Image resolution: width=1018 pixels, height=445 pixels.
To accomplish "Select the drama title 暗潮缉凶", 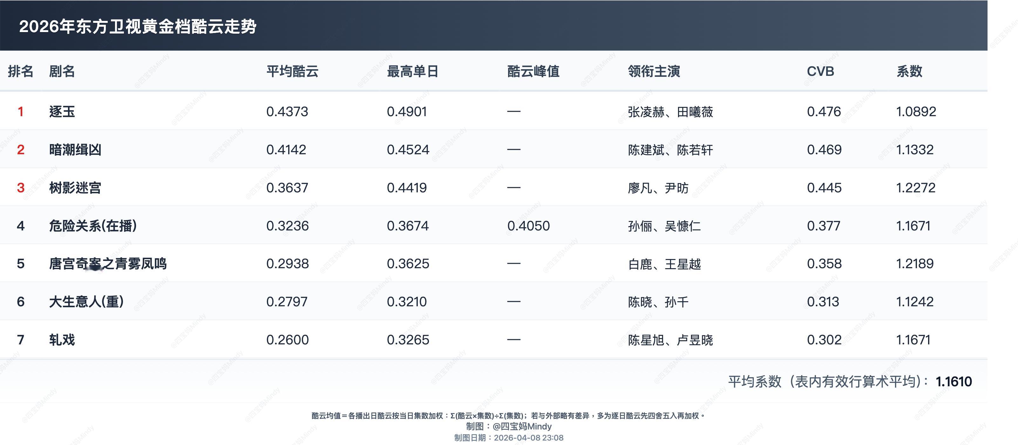I will [75, 149].
